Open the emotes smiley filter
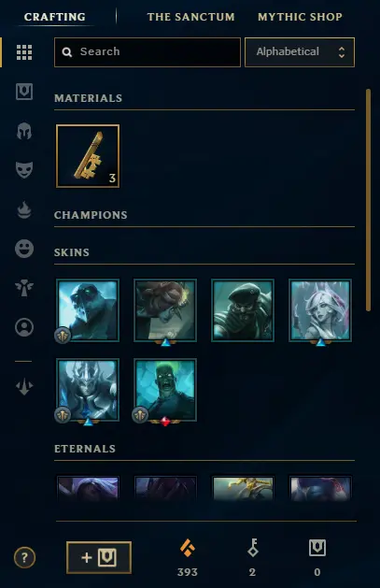The width and height of the screenshot is (380, 588). click(24, 249)
